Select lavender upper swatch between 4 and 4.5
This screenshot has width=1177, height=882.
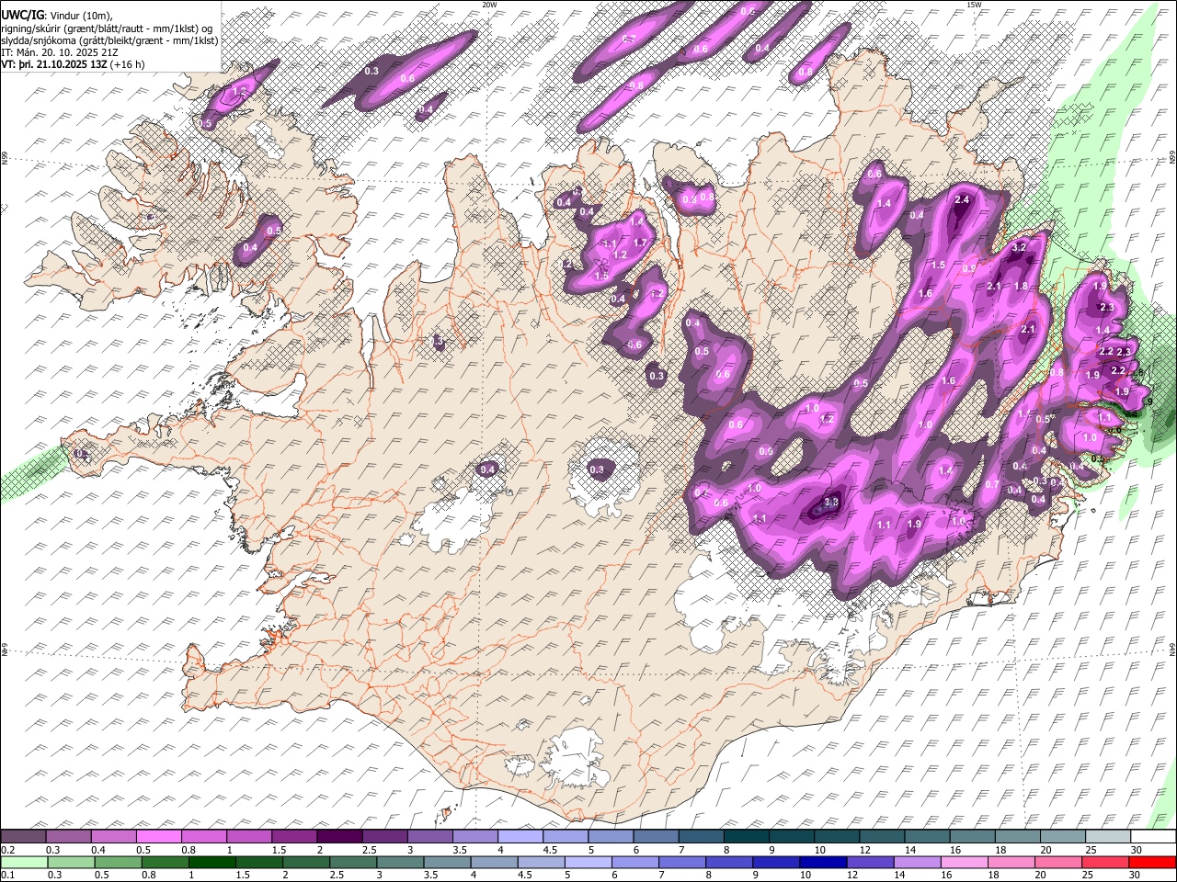[x=520, y=836]
